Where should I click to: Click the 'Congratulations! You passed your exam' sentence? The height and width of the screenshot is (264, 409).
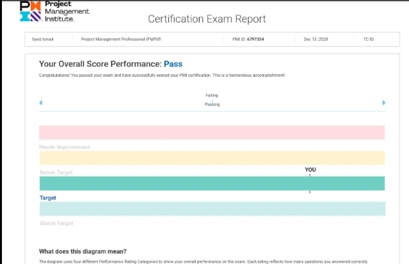(x=162, y=75)
